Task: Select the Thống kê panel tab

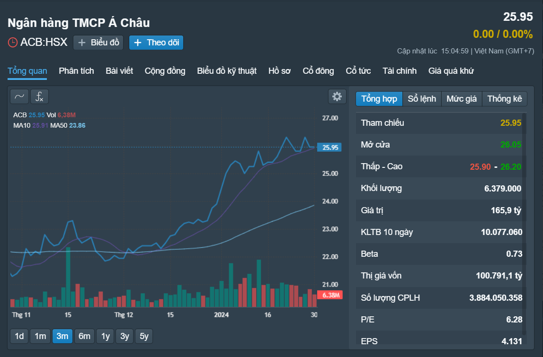Action: [x=505, y=99]
